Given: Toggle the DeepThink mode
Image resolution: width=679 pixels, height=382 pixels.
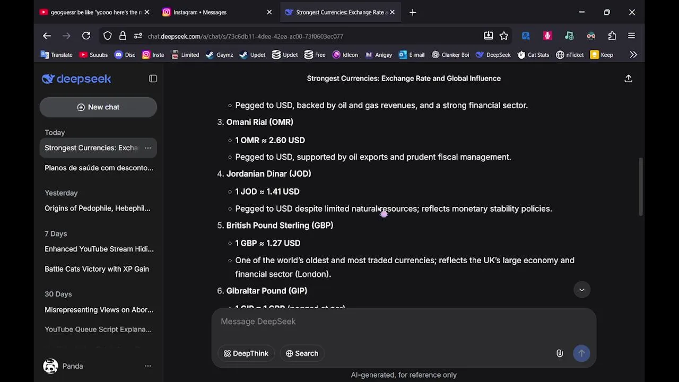Looking at the screenshot, I should tap(246, 353).
